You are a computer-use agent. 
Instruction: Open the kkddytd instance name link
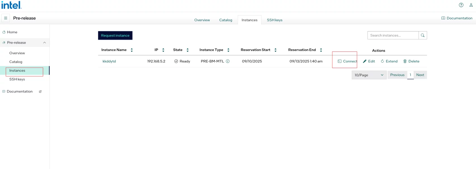tap(109, 61)
